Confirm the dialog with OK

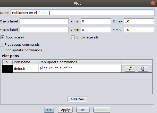[49, 110]
